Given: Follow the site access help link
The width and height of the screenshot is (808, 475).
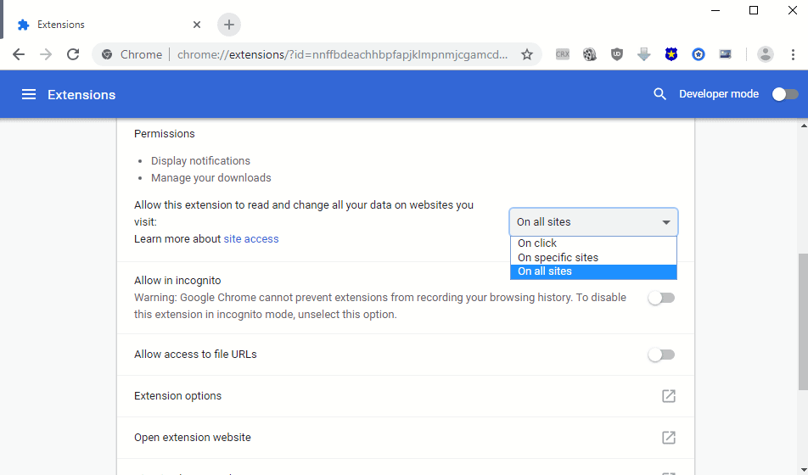Looking at the screenshot, I should click(x=251, y=239).
